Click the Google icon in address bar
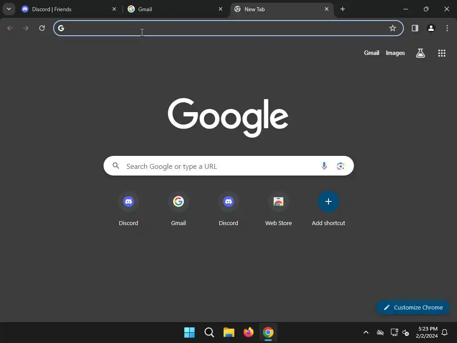This screenshot has height=343, width=457. 61,28
